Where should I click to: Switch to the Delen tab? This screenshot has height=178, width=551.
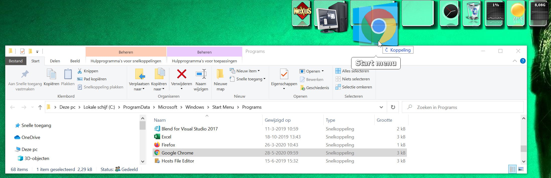(55, 61)
